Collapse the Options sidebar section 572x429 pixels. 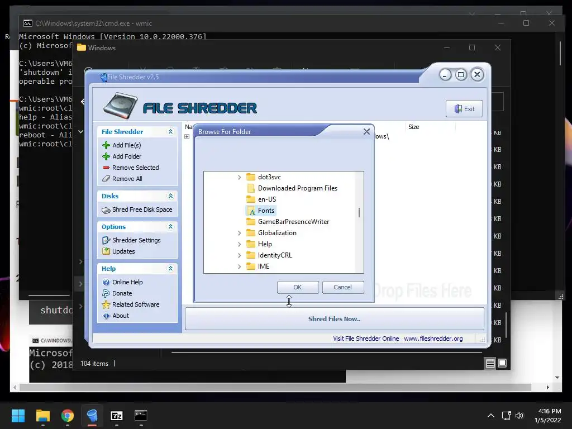170,227
